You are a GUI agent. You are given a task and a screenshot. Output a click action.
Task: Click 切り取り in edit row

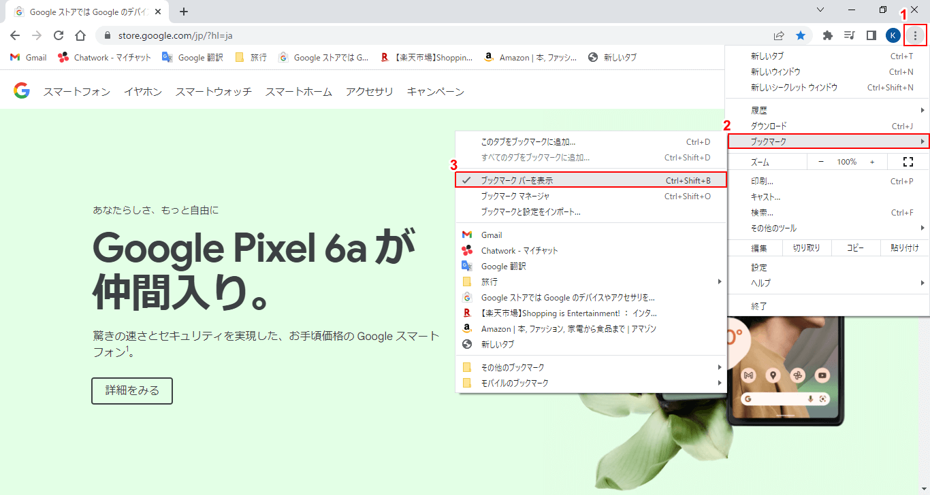(807, 248)
